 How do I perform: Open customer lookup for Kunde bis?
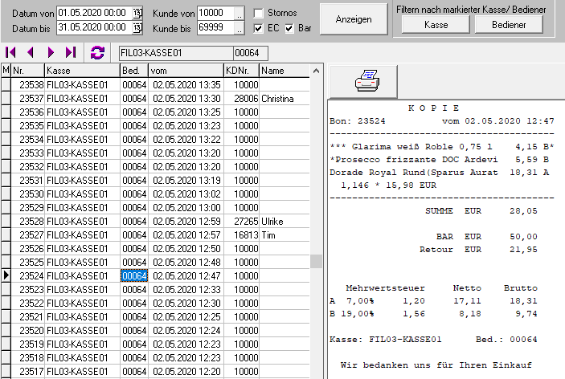[x=240, y=28]
